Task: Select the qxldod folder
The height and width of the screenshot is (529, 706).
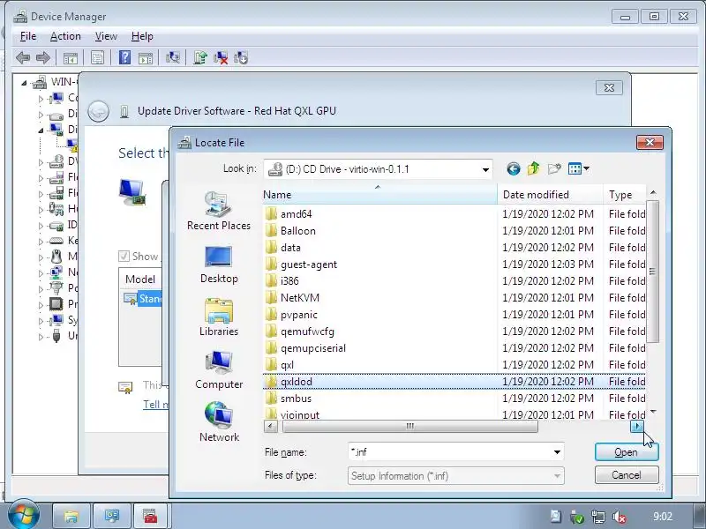Action: pos(454,382)
